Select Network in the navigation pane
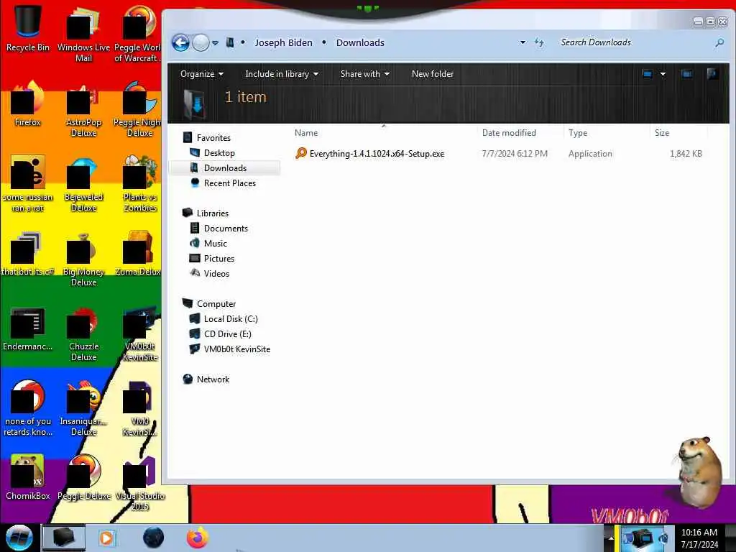736x552 pixels. (213, 379)
